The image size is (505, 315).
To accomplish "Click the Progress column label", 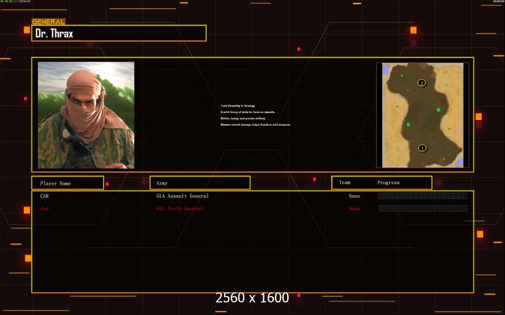I will 388,183.
